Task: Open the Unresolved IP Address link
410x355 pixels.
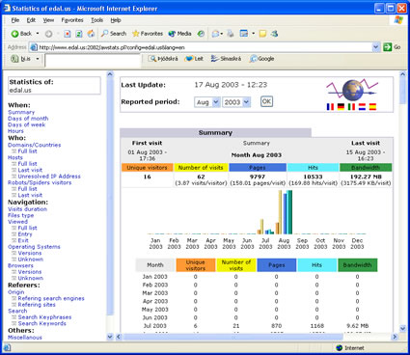Action: point(49,177)
